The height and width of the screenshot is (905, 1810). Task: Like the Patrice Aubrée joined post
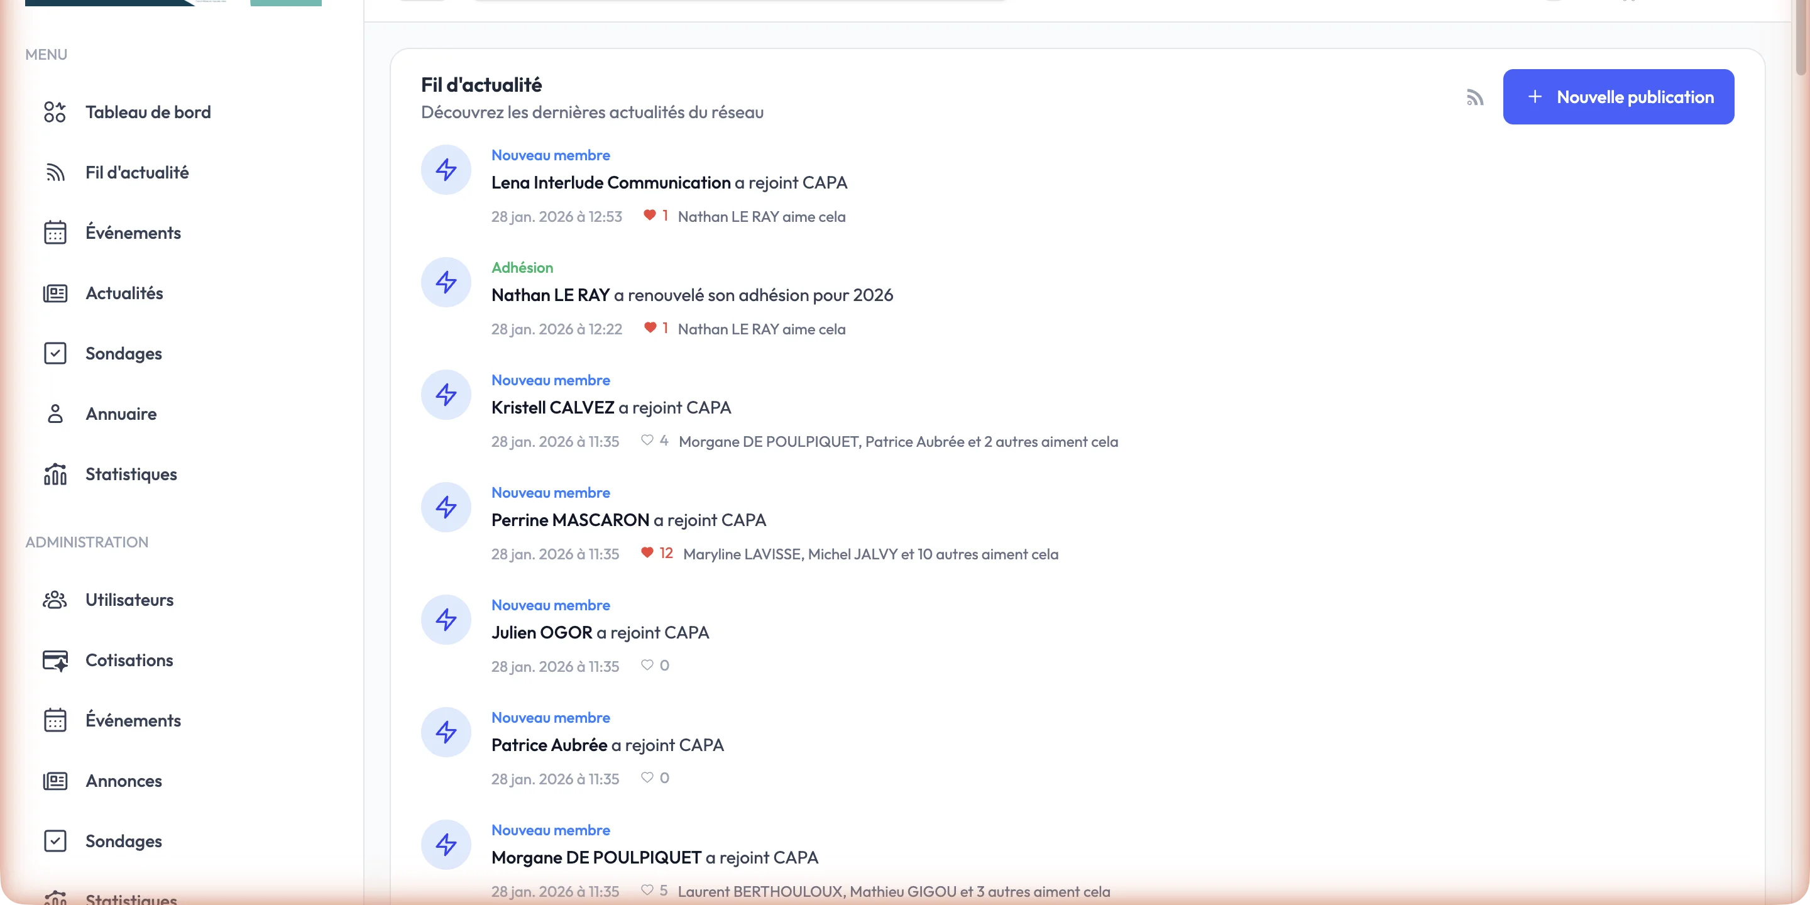point(647,778)
